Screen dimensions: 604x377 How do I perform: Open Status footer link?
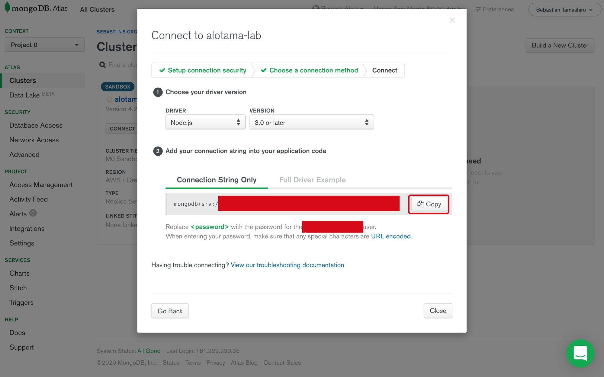coord(171,363)
